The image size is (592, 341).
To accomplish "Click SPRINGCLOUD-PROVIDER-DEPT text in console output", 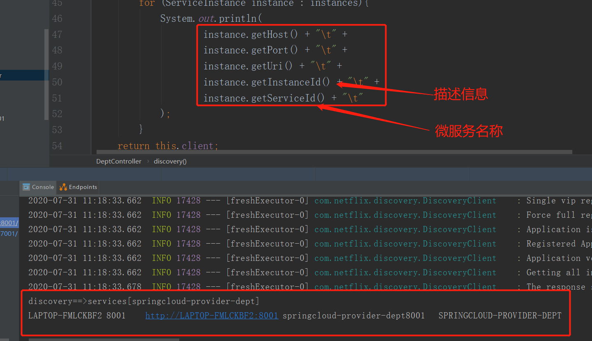I will [499, 316].
